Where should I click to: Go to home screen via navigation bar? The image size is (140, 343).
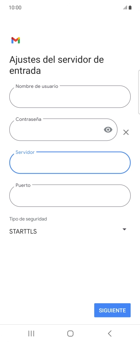point(70,333)
